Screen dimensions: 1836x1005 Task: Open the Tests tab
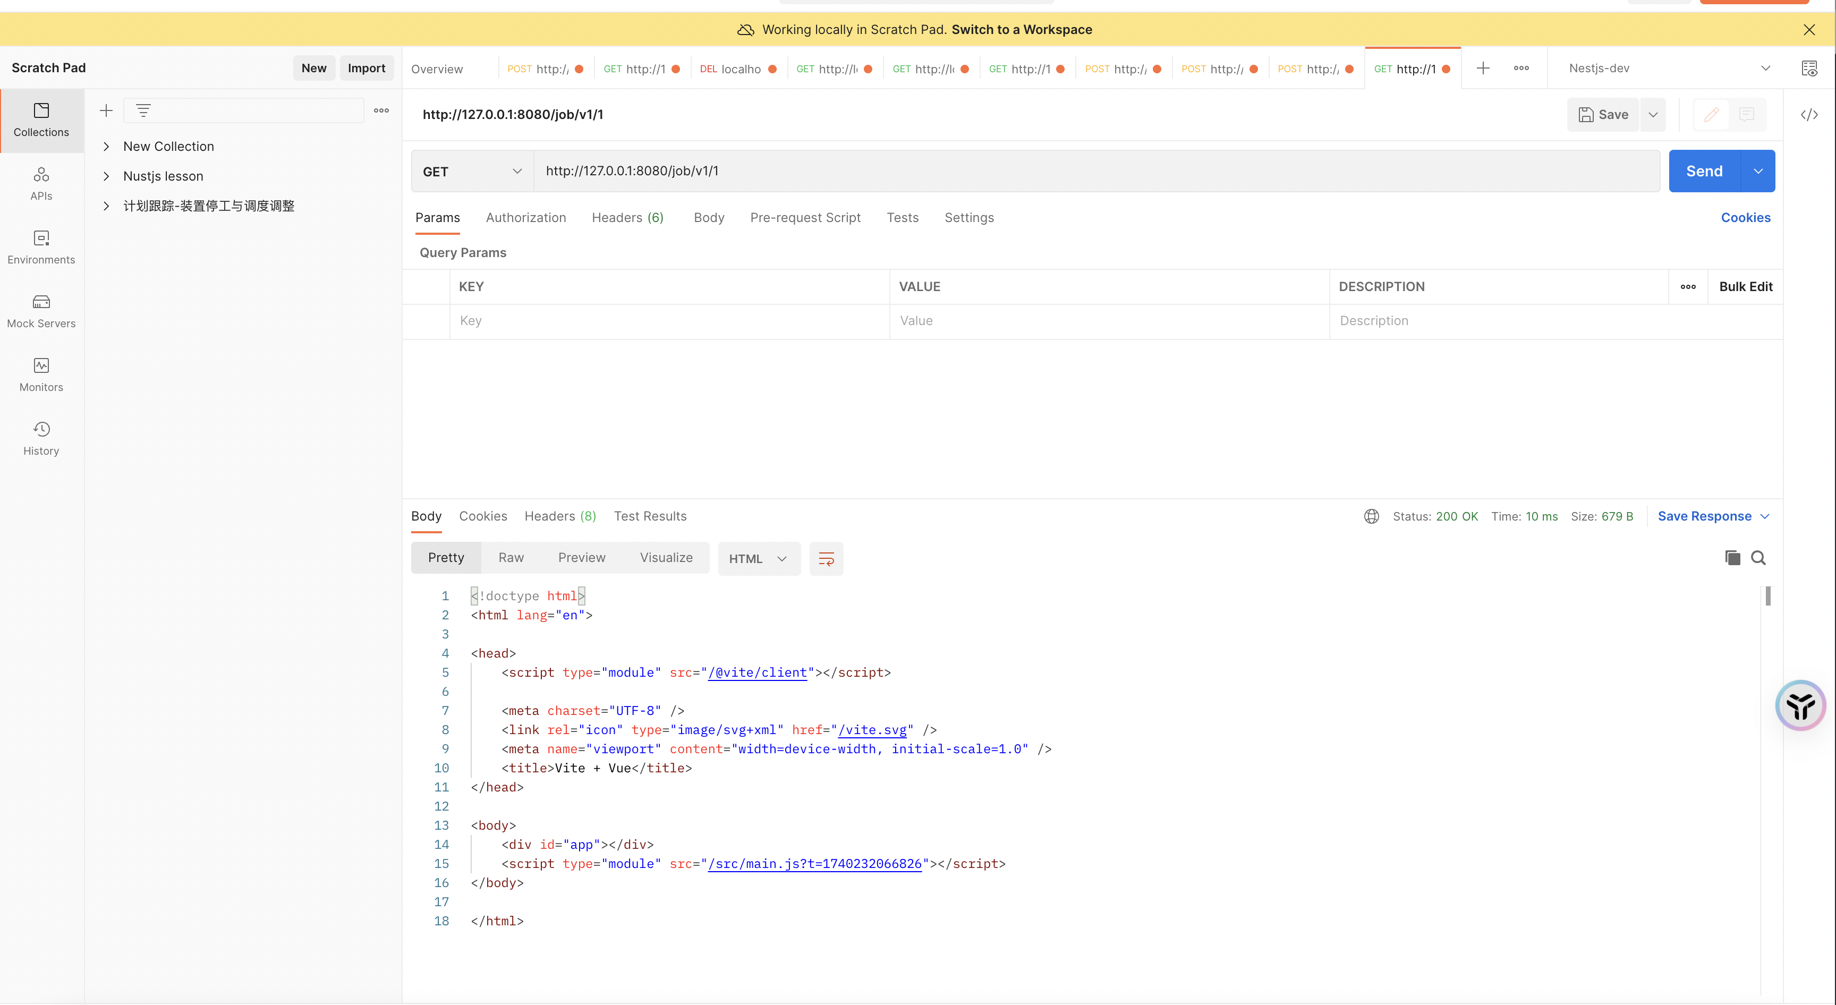902,218
